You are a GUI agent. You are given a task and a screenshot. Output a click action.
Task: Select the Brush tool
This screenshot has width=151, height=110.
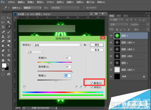click(9, 32)
